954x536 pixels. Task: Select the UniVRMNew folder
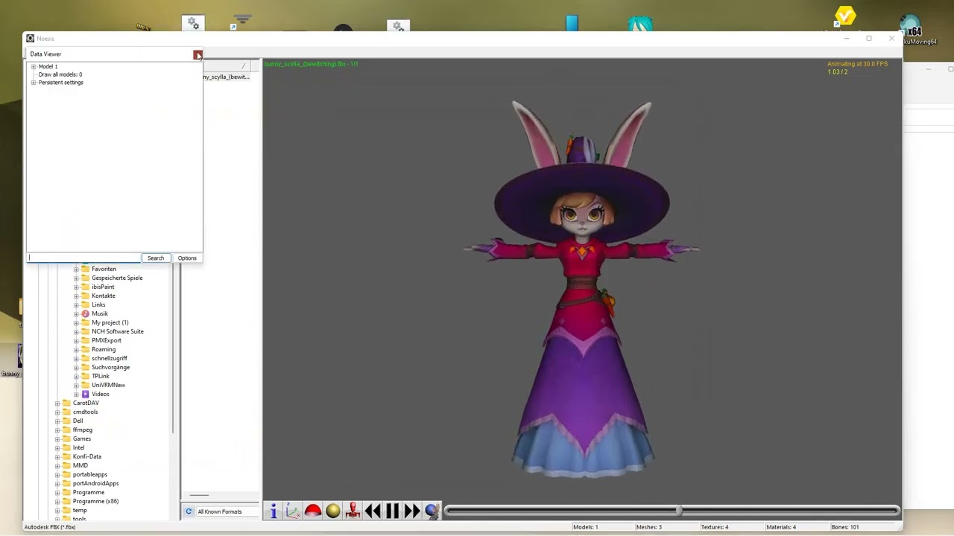[108, 385]
